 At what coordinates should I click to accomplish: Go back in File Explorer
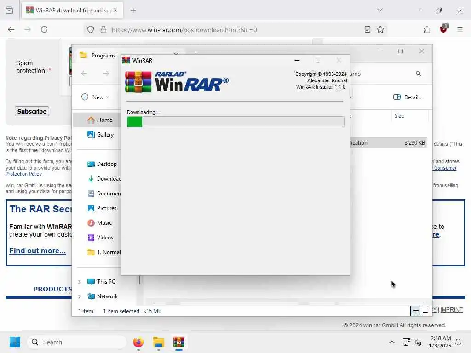point(84,74)
